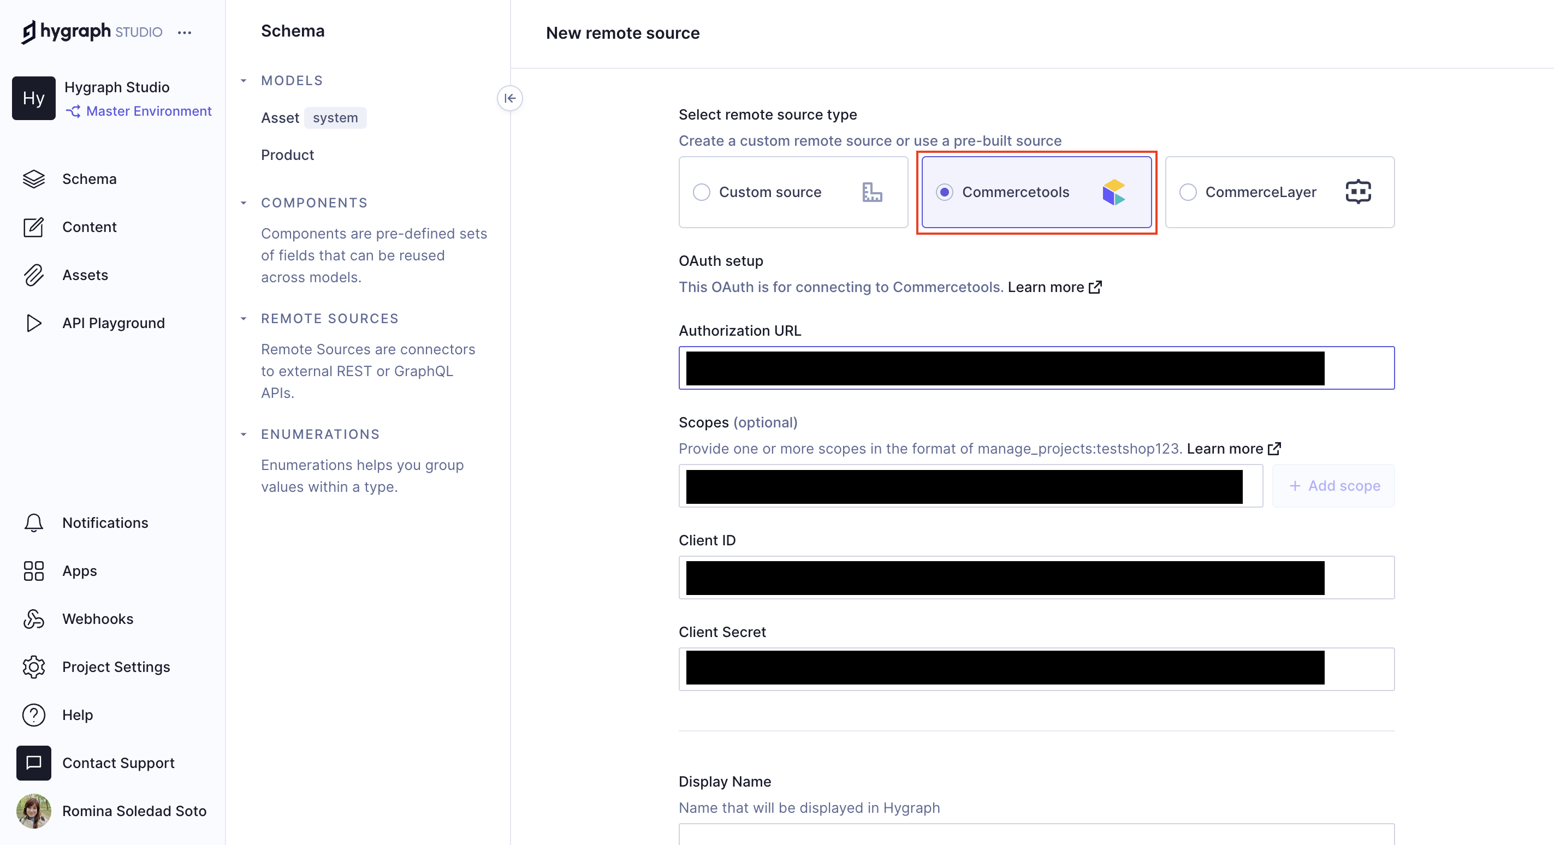Click the Webhooks icon
This screenshot has height=845, width=1554.
click(x=34, y=618)
